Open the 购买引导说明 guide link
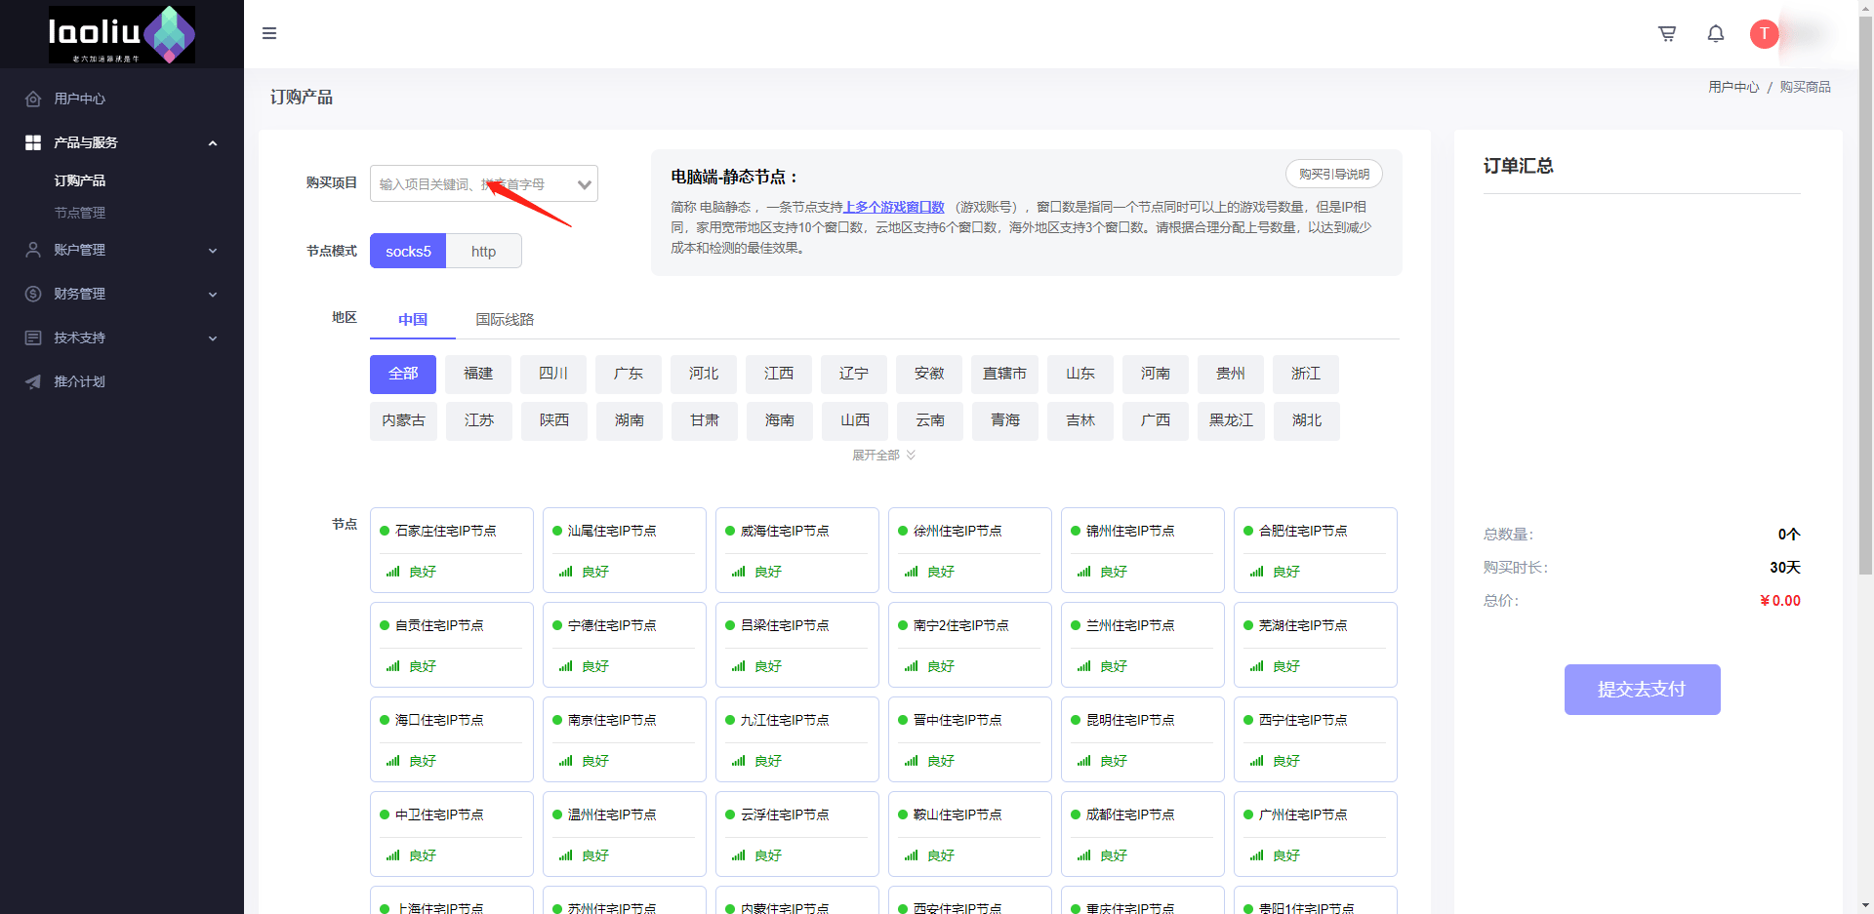The height and width of the screenshot is (914, 1874). [1333, 174]
